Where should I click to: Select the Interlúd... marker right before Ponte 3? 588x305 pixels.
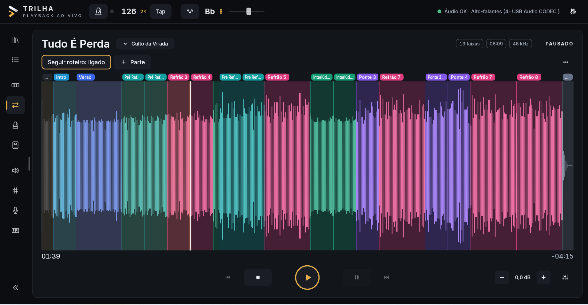pos(345,77)
